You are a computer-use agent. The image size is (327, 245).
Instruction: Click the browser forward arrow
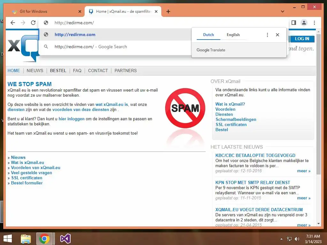pos(23,23)
